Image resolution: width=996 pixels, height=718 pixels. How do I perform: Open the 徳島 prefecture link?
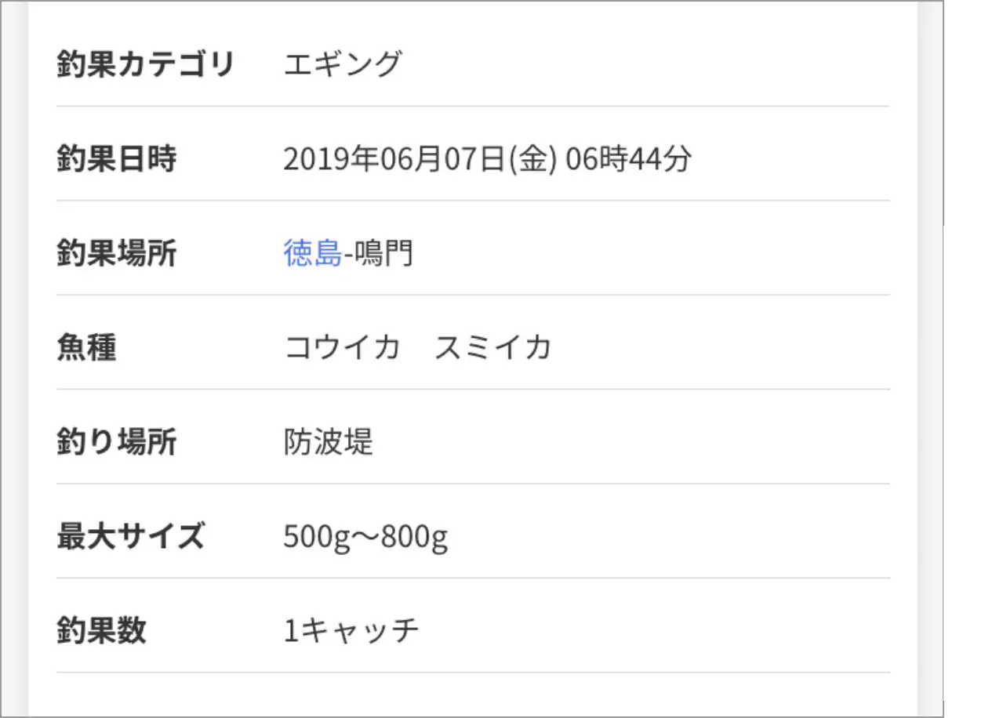(312, 253)
